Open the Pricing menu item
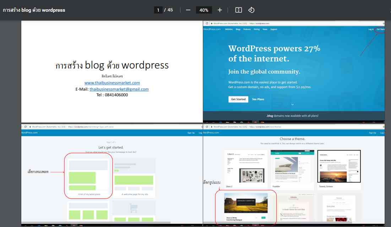The width and height of the screenshot is (391, 227). click(x=256, y=29)
